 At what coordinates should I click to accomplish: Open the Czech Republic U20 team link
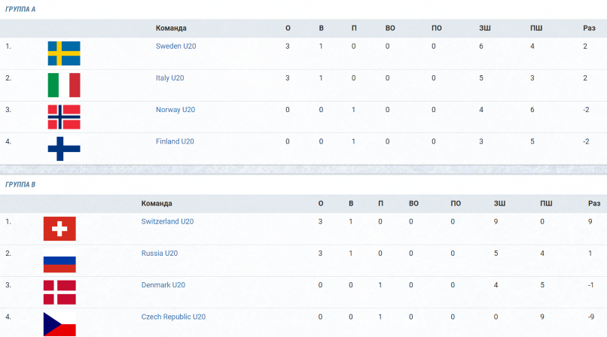(x=173, y=317)
